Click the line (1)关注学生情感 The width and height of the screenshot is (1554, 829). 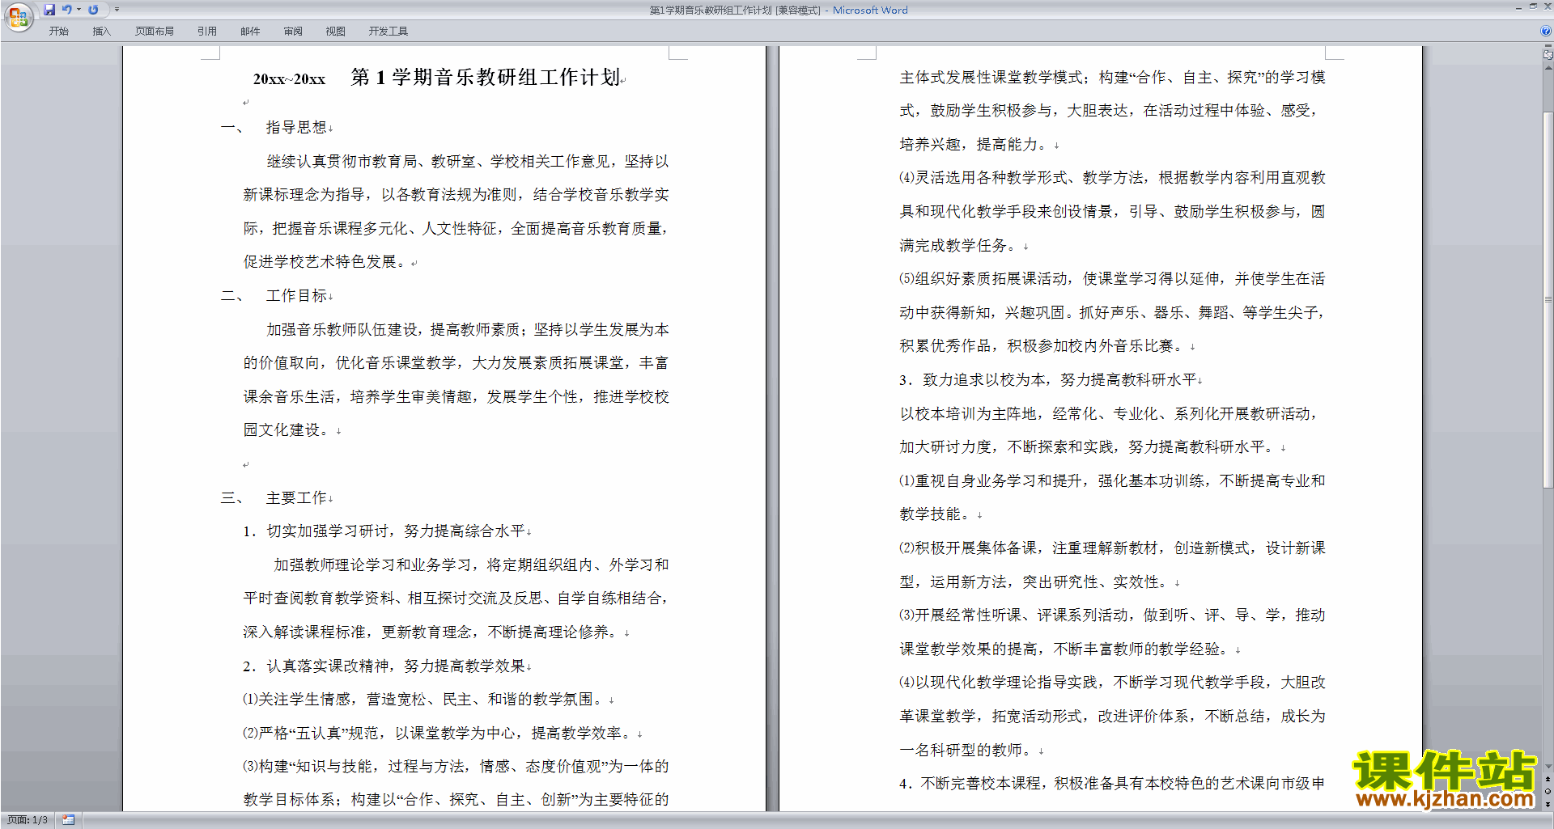(x=425, y=700)
